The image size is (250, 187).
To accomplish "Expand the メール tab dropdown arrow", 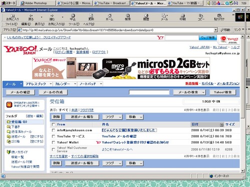I will pyautogui.click(x=21, y=84).
